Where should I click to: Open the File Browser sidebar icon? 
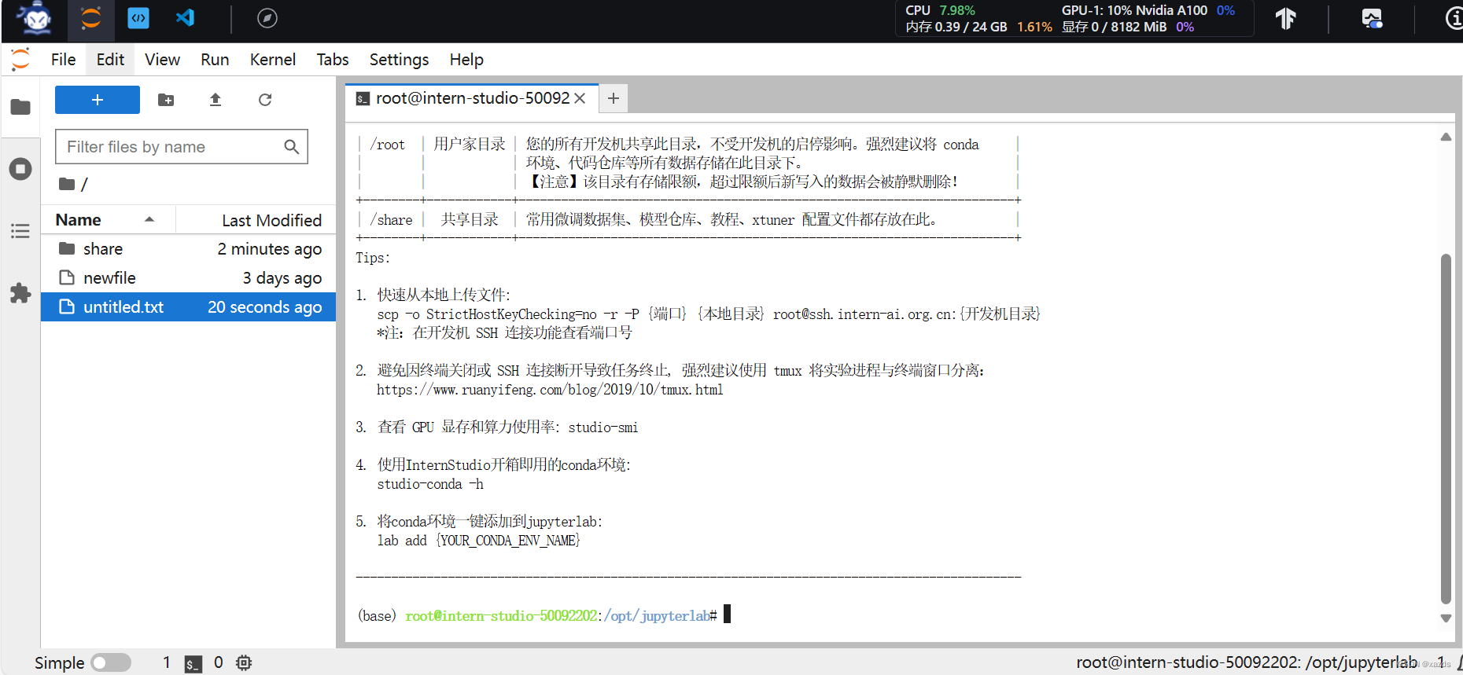(20, 107)
